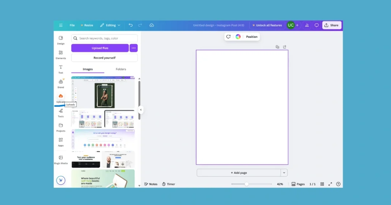Click the Undo arrow icon
Screen dimensions: 391x205
click(x=131, y=25)
